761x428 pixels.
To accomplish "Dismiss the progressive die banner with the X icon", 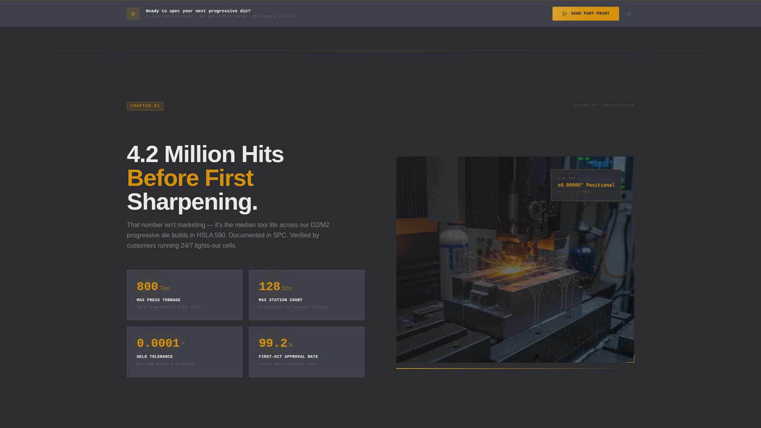I will click(x=629, y=13).
